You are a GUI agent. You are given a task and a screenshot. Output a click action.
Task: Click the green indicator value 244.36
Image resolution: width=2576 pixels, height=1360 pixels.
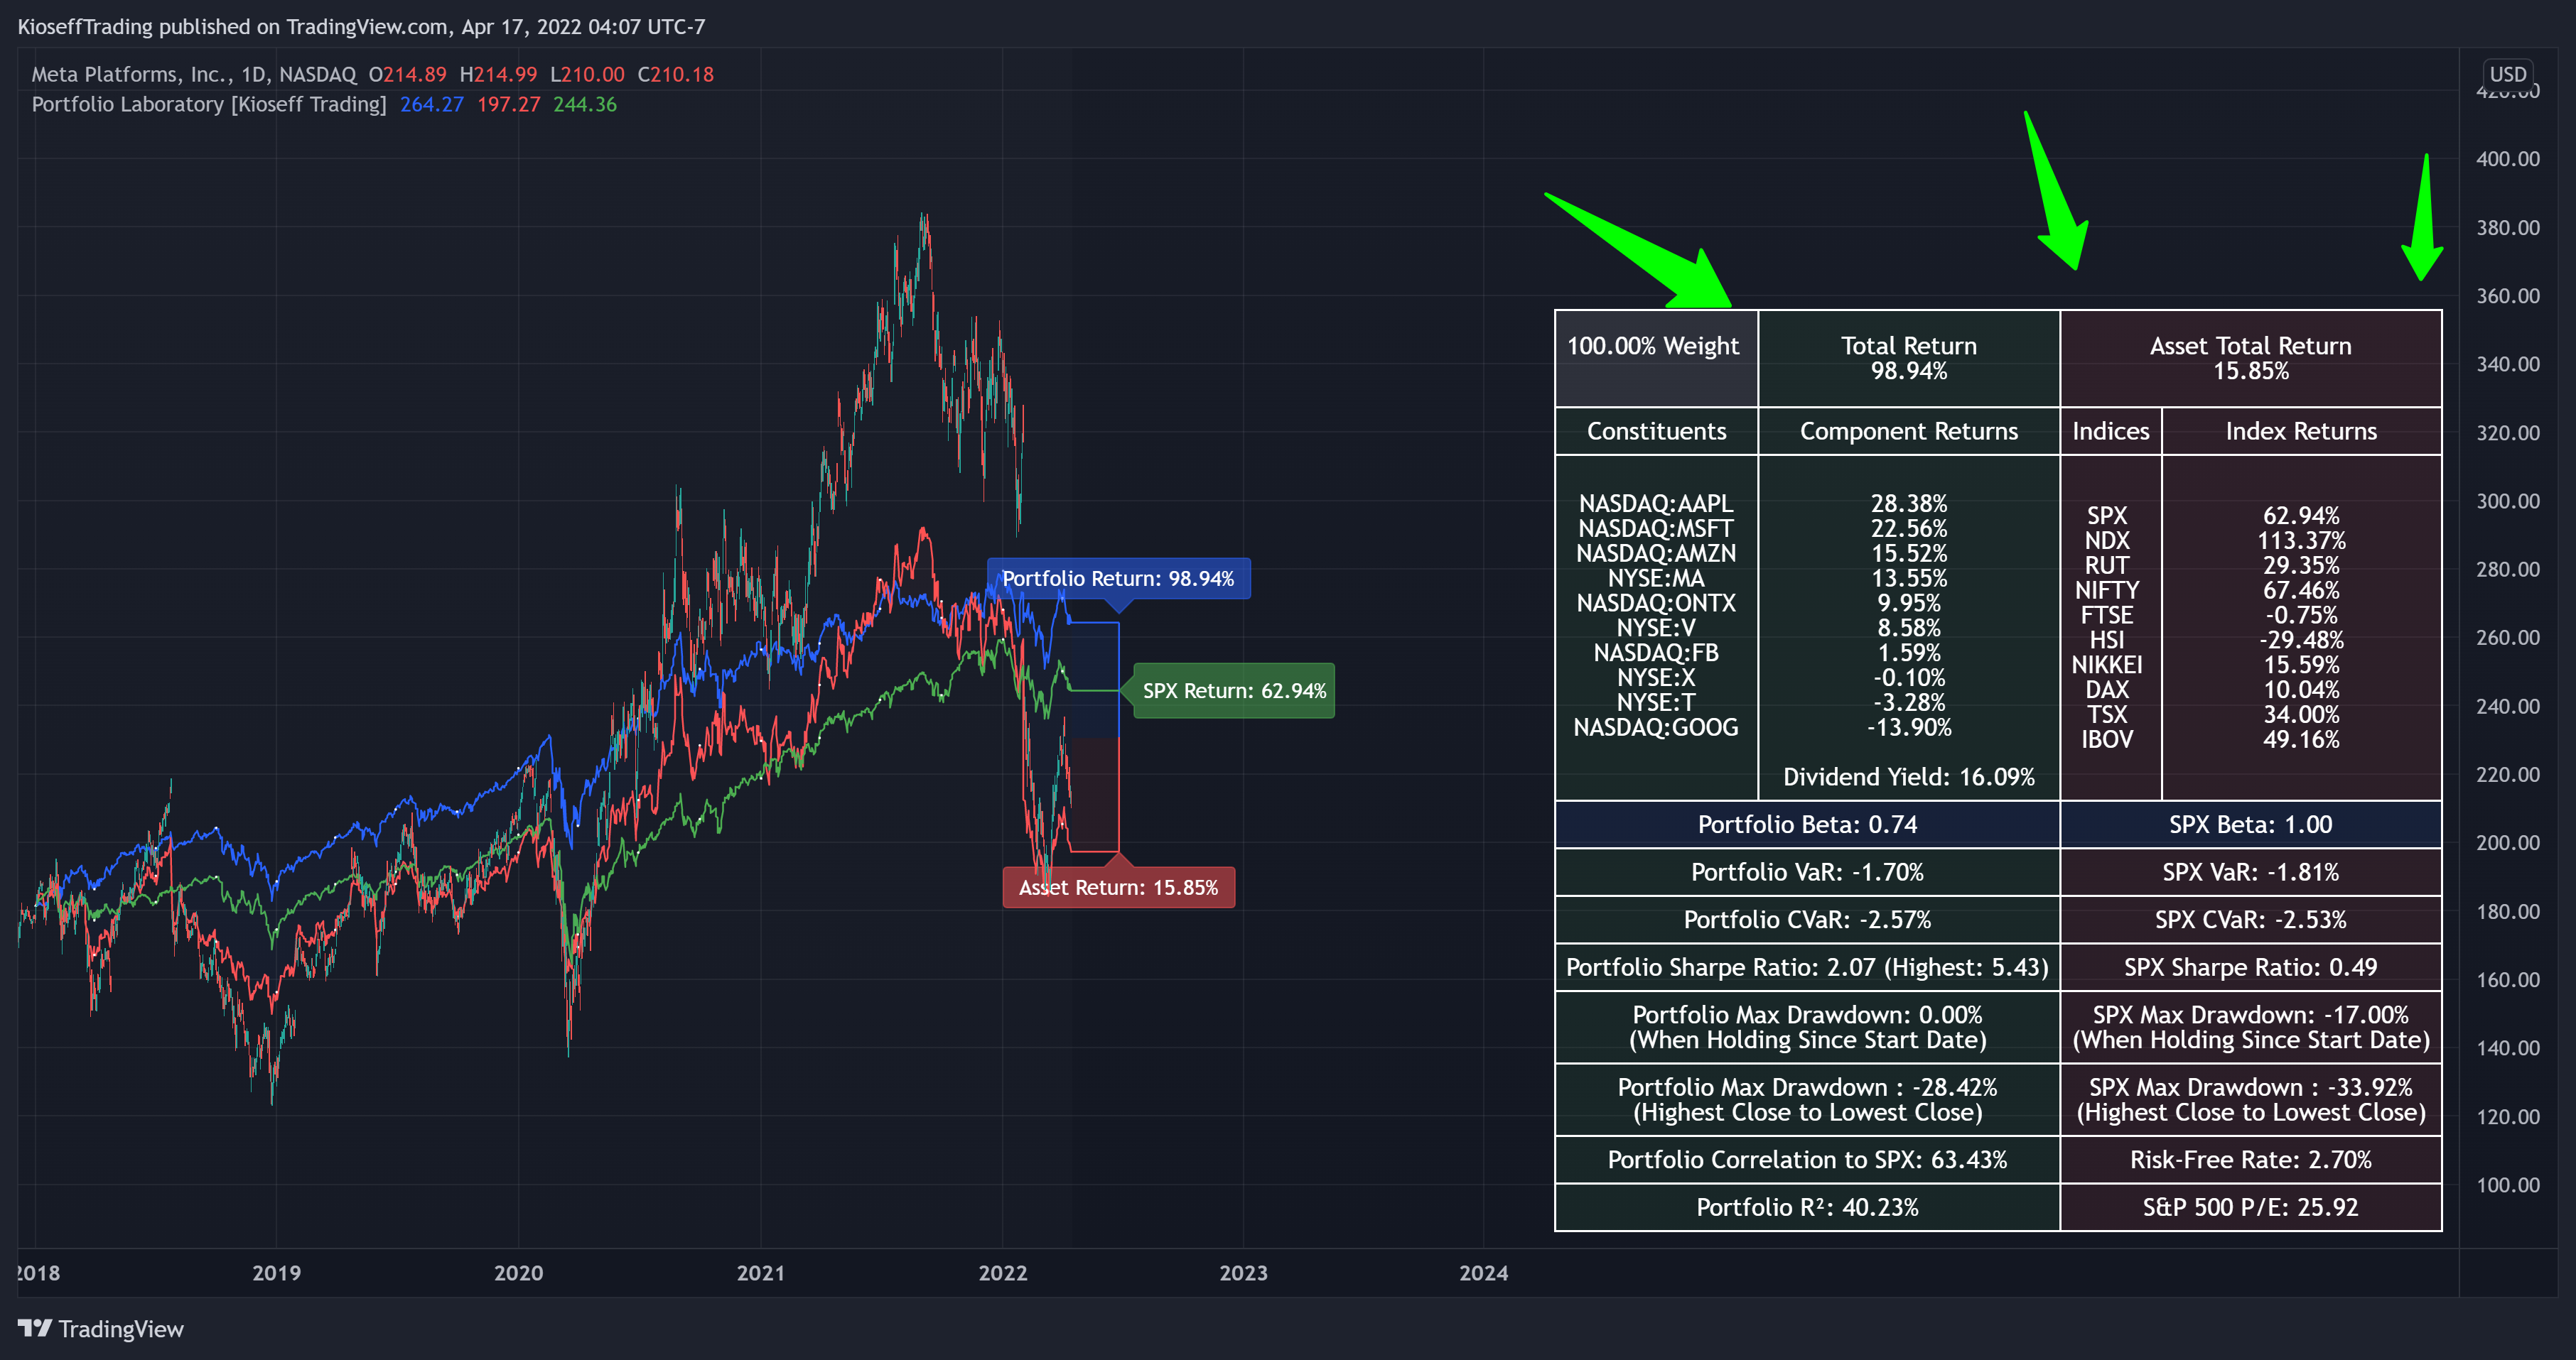point(585,104)
